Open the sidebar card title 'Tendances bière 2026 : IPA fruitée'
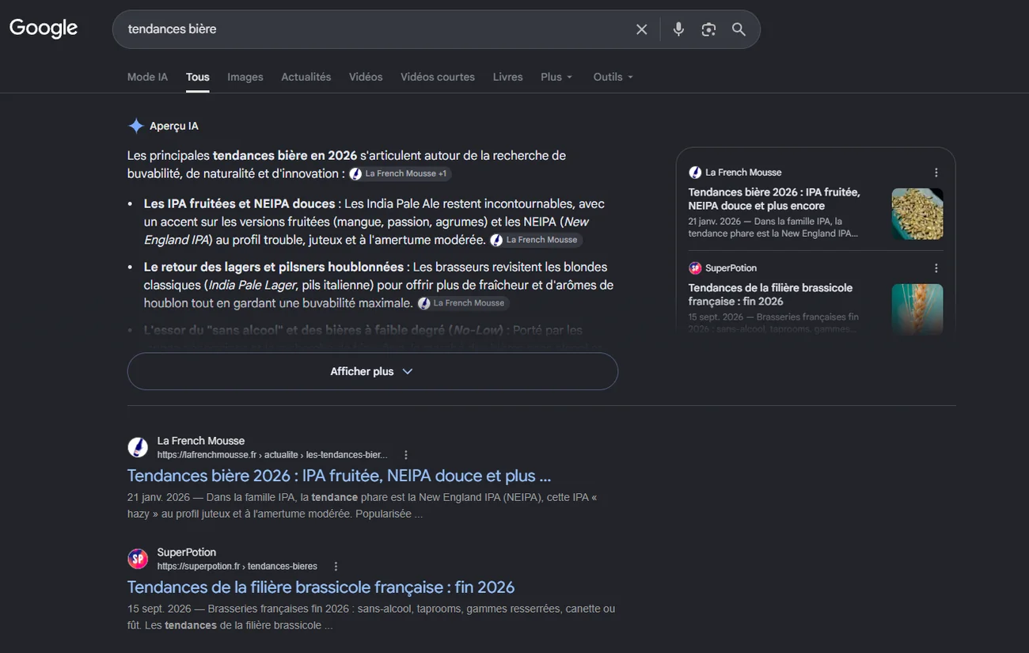This screenshot has height=653, width=1029. [774, 199]
